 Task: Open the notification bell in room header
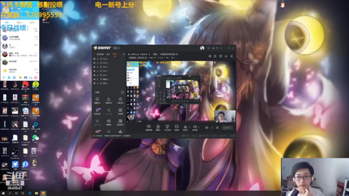pos(226,56)
